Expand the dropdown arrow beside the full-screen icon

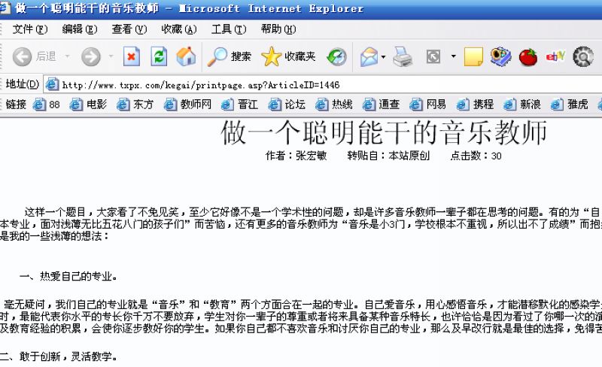coord(454,56)
